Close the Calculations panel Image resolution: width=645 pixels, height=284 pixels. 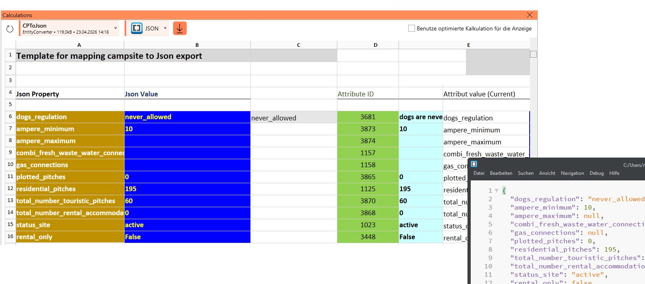(530, 15)
